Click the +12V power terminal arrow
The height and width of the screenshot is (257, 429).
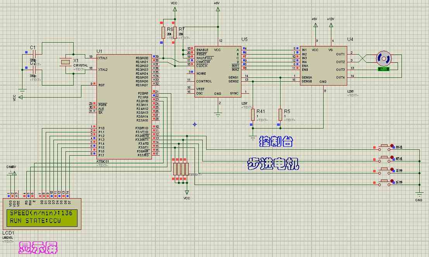pyautogui.click(x=331, y=25)
